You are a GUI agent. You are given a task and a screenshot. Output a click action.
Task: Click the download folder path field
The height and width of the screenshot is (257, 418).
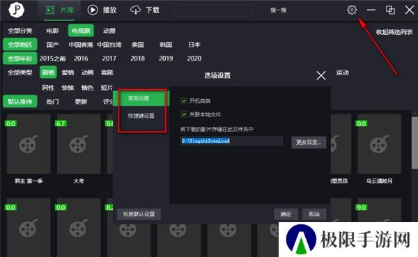pyautogui.click(x=231, y=141)
